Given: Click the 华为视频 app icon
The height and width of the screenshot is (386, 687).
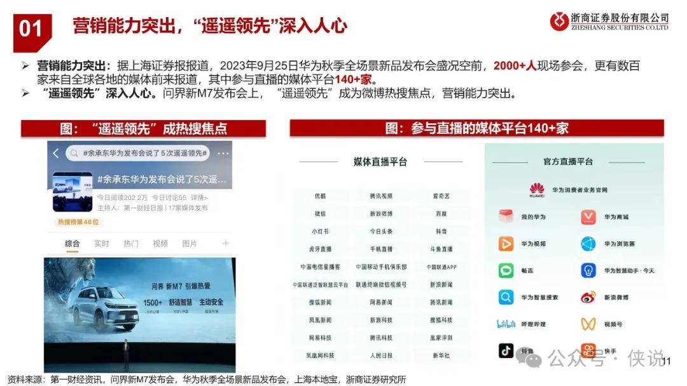Looking at the screenshot, I should click(x=506, y=244).
